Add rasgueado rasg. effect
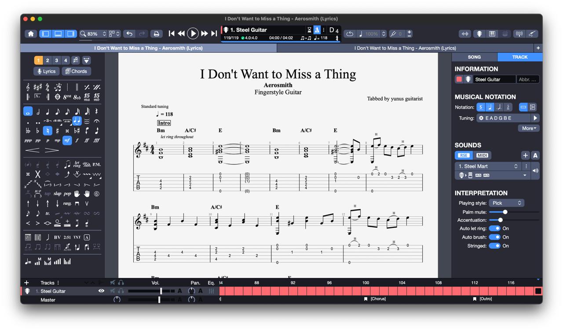 tap(67, 204)
